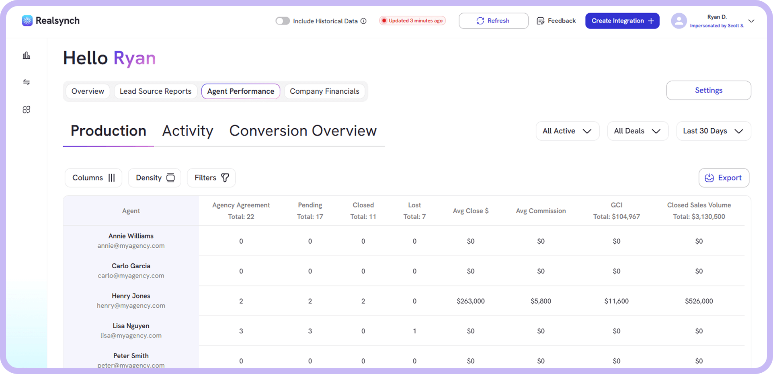
Task: Click the Refresh button
Action: 493,21
